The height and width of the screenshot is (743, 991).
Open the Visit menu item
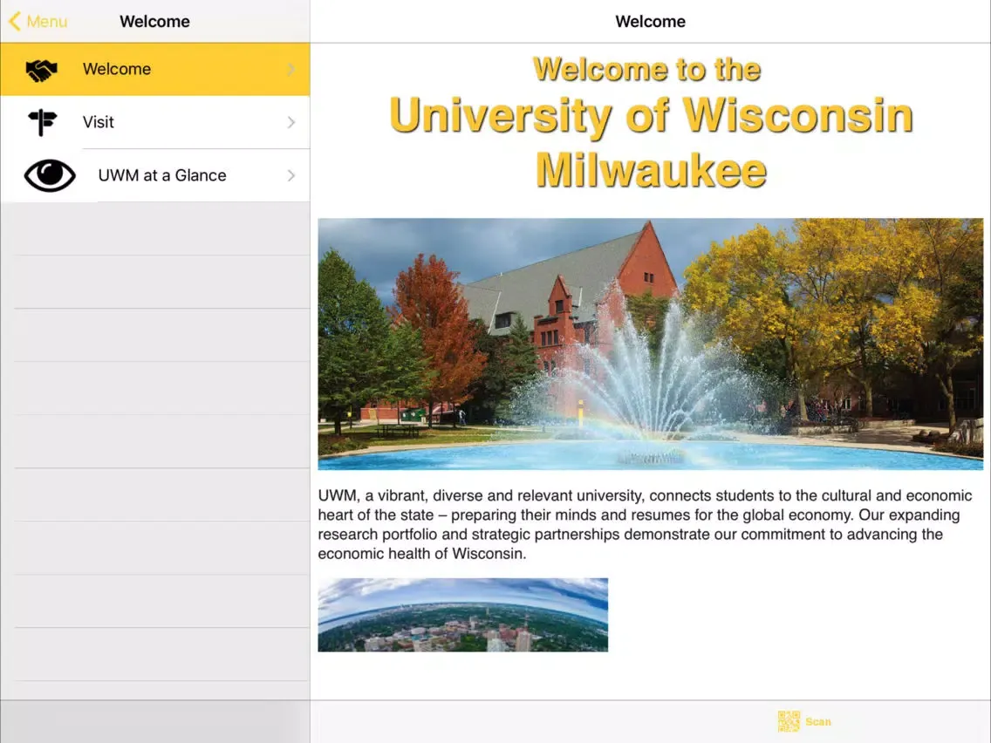coord(155,123)
